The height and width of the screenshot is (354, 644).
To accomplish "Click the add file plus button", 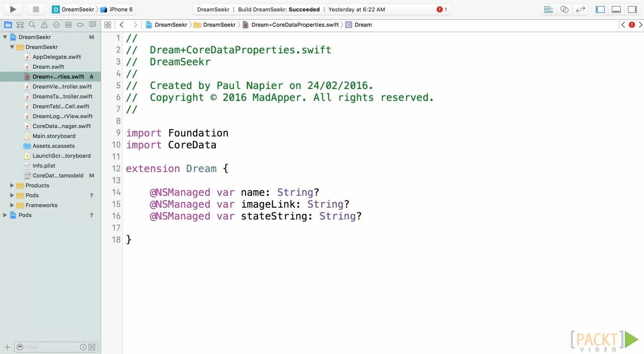I will tap(7, 347).
